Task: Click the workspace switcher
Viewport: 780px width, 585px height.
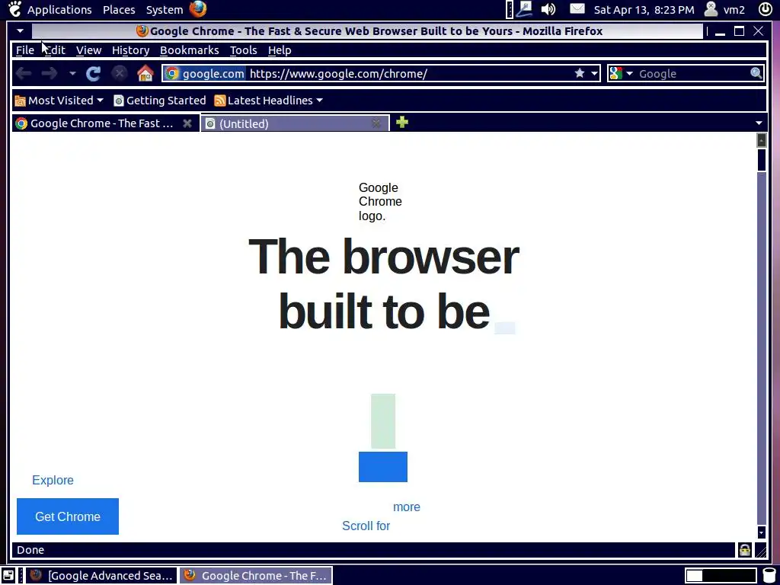Action: (721, 576)
